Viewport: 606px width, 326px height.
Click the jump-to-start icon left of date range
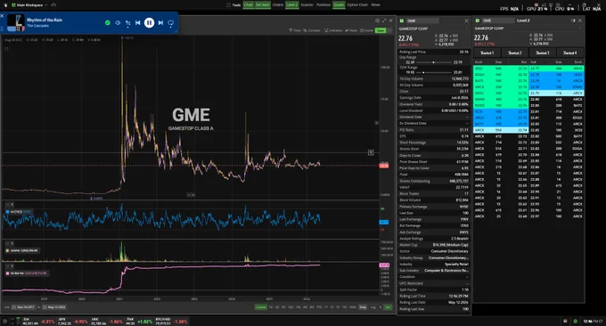coord(6,307)
